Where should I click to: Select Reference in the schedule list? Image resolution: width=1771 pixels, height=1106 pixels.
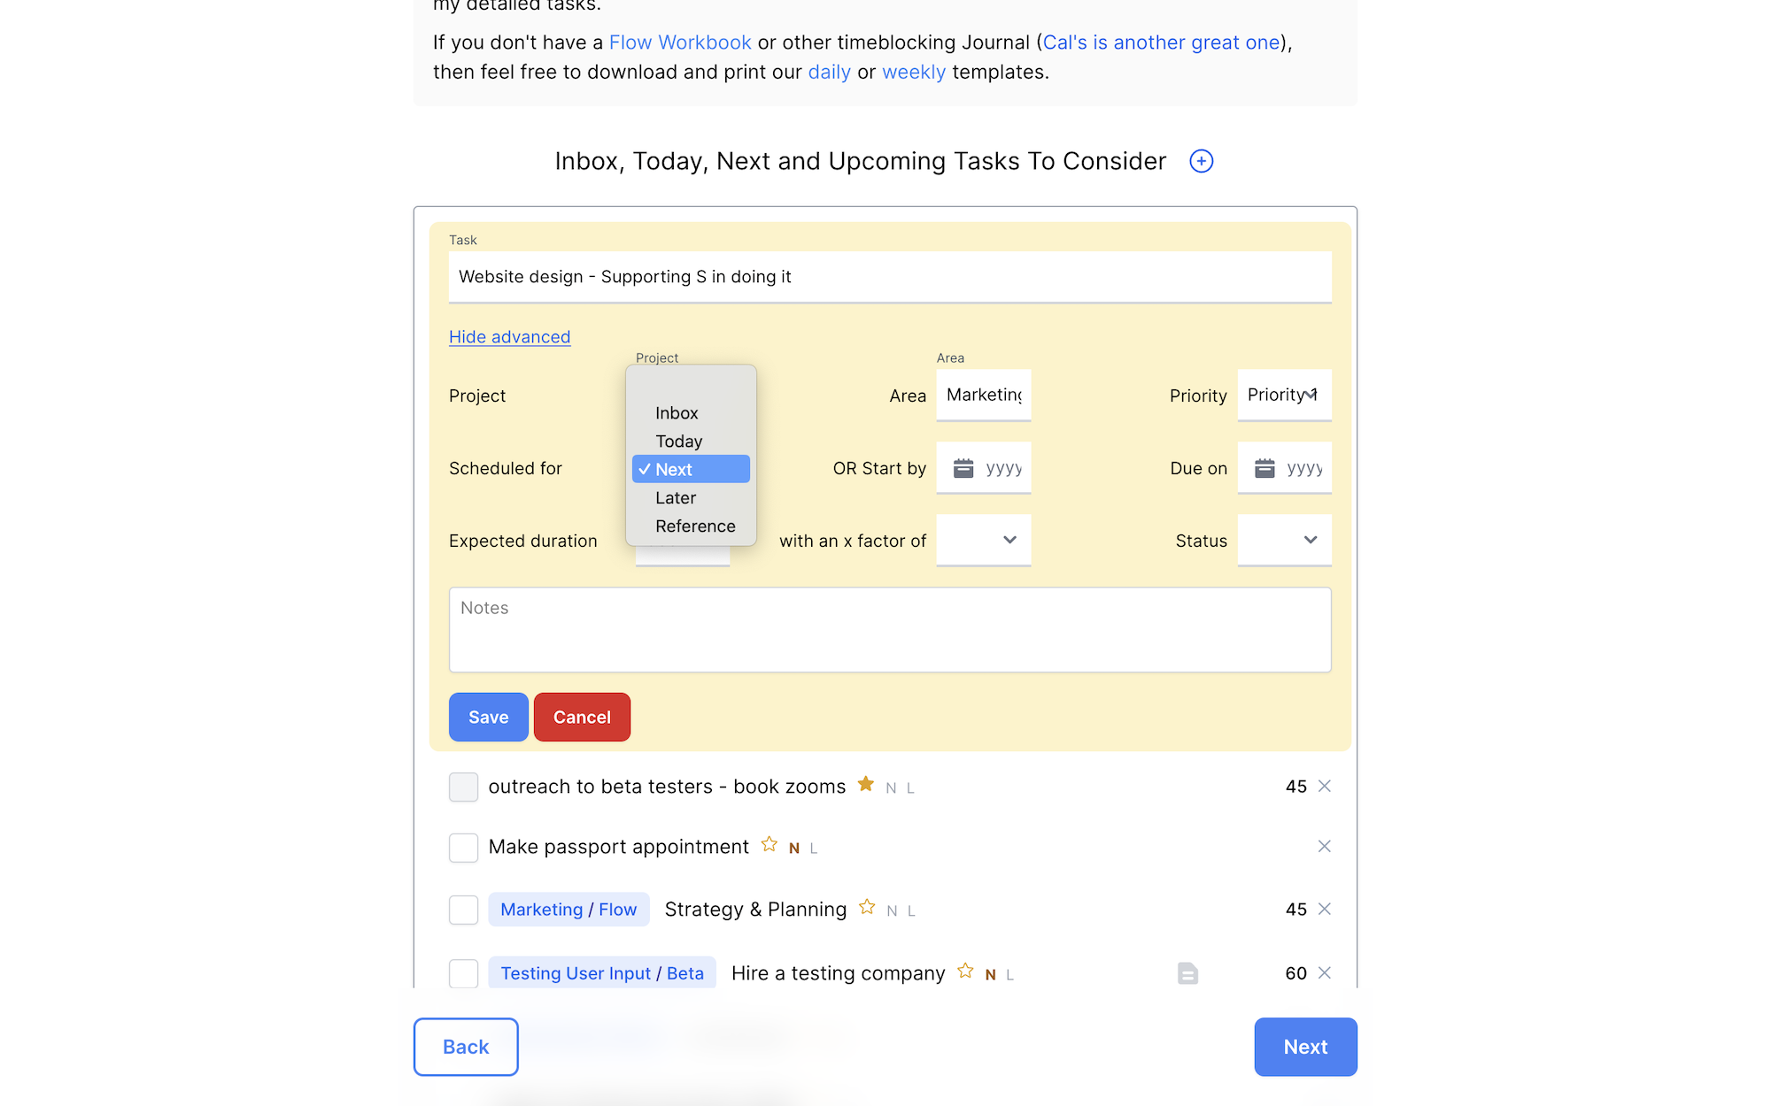pyautogui.click(x=691, y=526)
